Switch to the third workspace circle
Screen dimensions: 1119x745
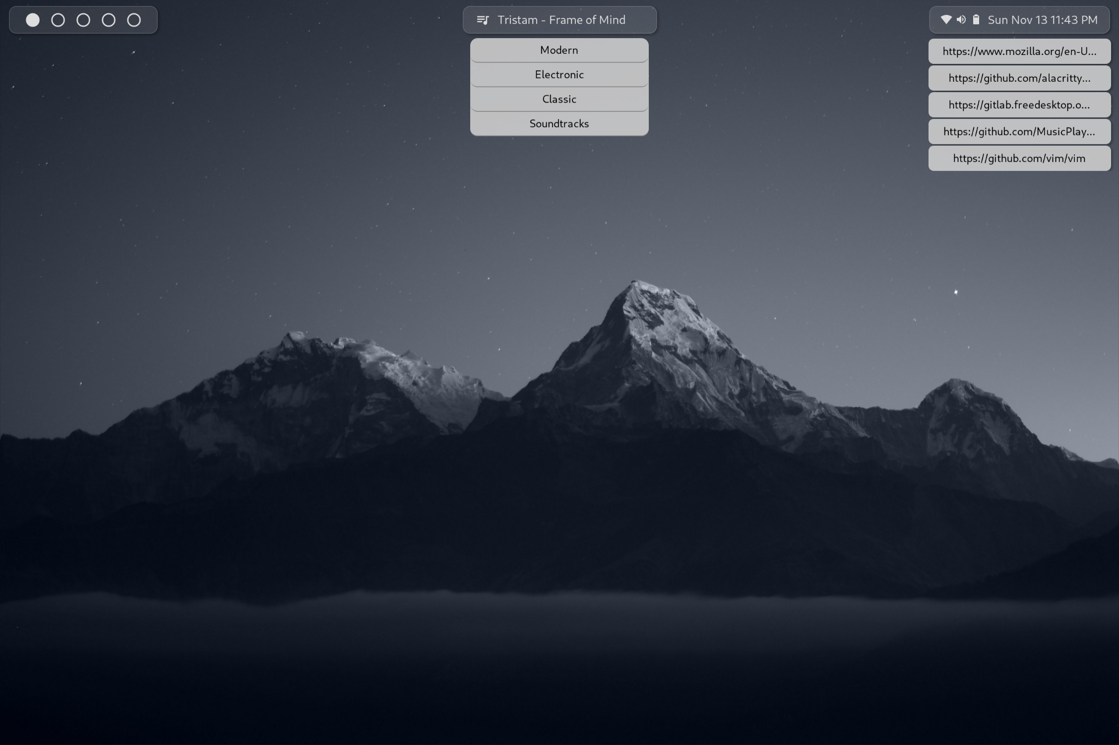coord(83,20)
